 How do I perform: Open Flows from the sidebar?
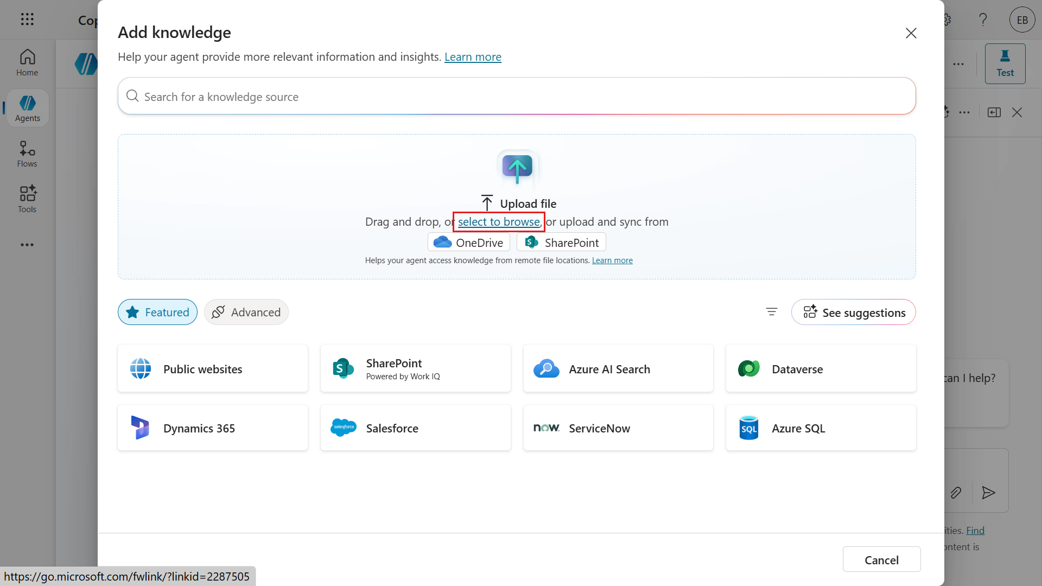pyautogui.click(x=26, y=154)
